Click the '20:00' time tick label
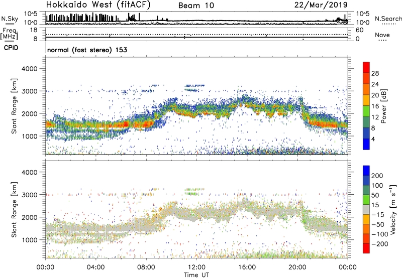The width and height of the screenshot is (402, 278). (x=297, y=267)
